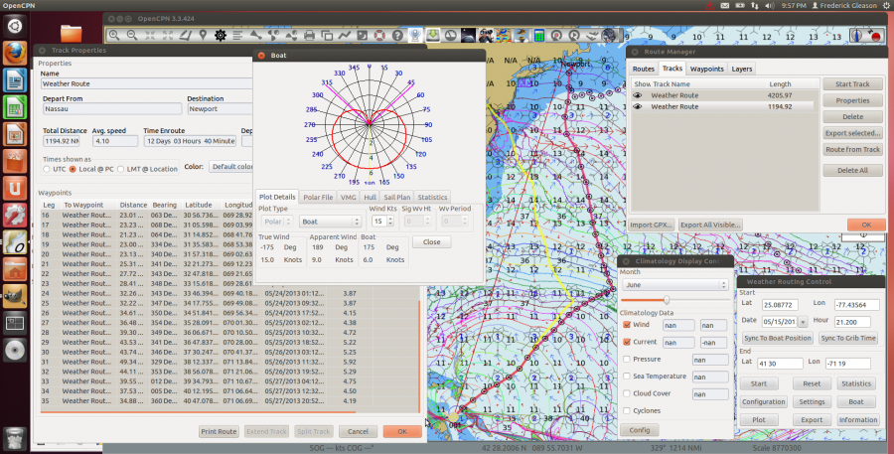The image size is (894, 454).
Task: Click the Start Track button
Action: [x=852, y=84]
